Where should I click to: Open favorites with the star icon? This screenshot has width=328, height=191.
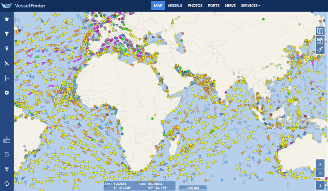[x=6, y=19]
